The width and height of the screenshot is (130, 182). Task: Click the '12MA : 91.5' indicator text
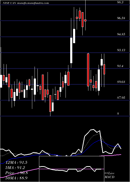click(16, 162)
